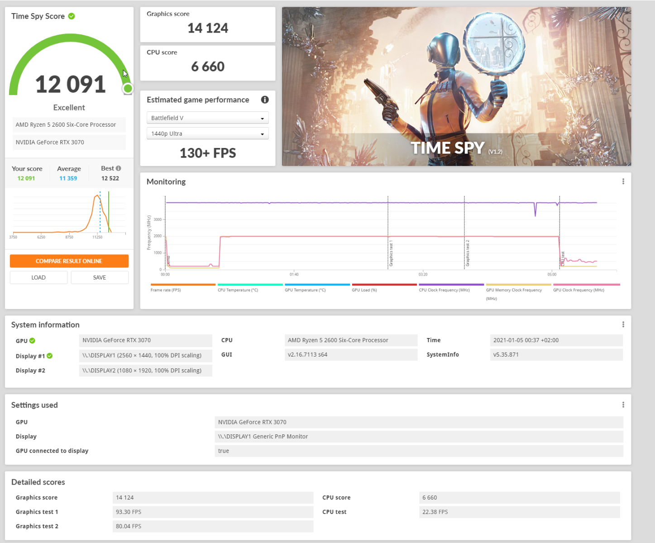The height and width of the screenshot is (543, 655).
Task: Toggle the CPU Clock Frequency legend item
Action: (451, 288)
